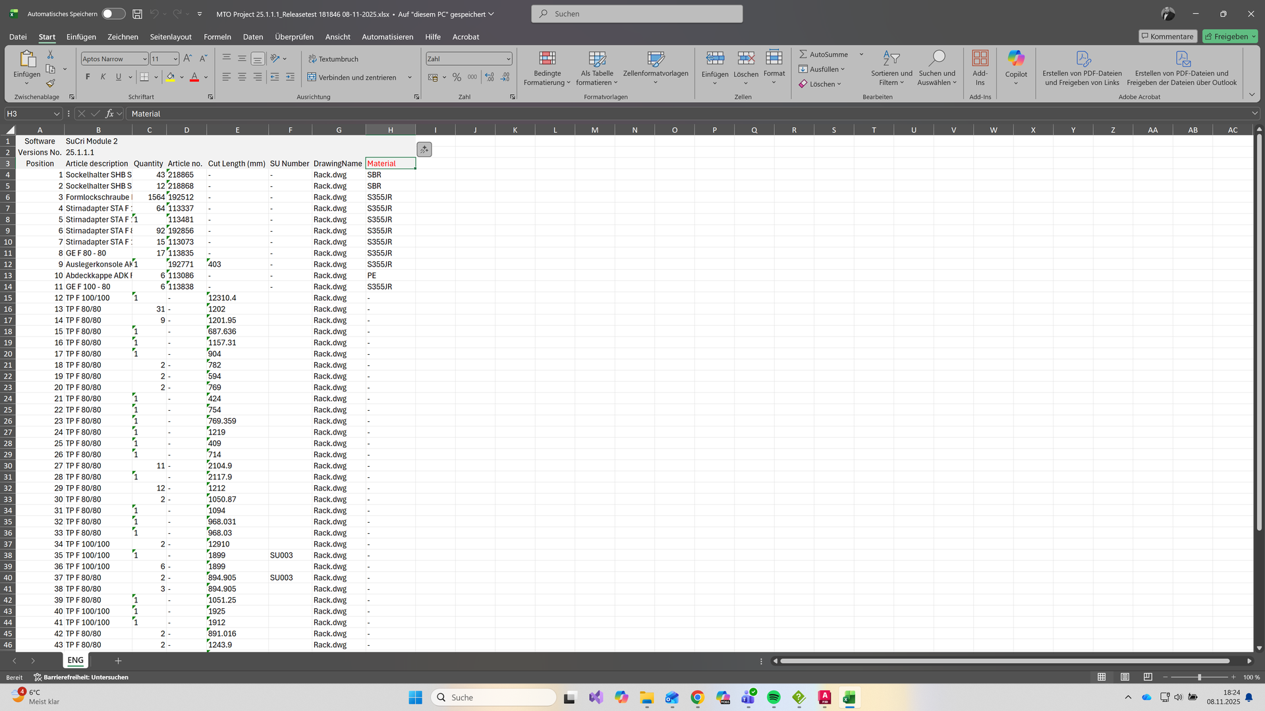Open Google Chrome from the taskbar
This screenshot has height=711, width=1265.
(697, 697)
